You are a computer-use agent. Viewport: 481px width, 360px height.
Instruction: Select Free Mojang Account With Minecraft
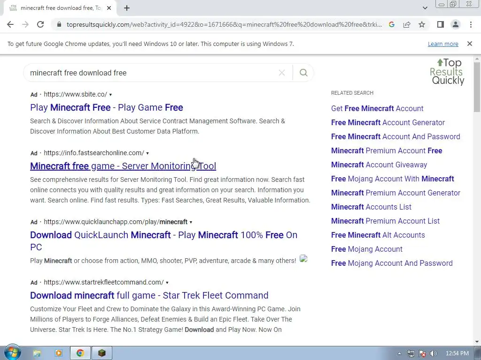392,179
